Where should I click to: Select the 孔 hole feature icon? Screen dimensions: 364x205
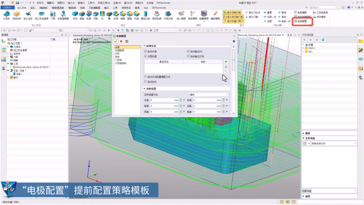(102, 15)
